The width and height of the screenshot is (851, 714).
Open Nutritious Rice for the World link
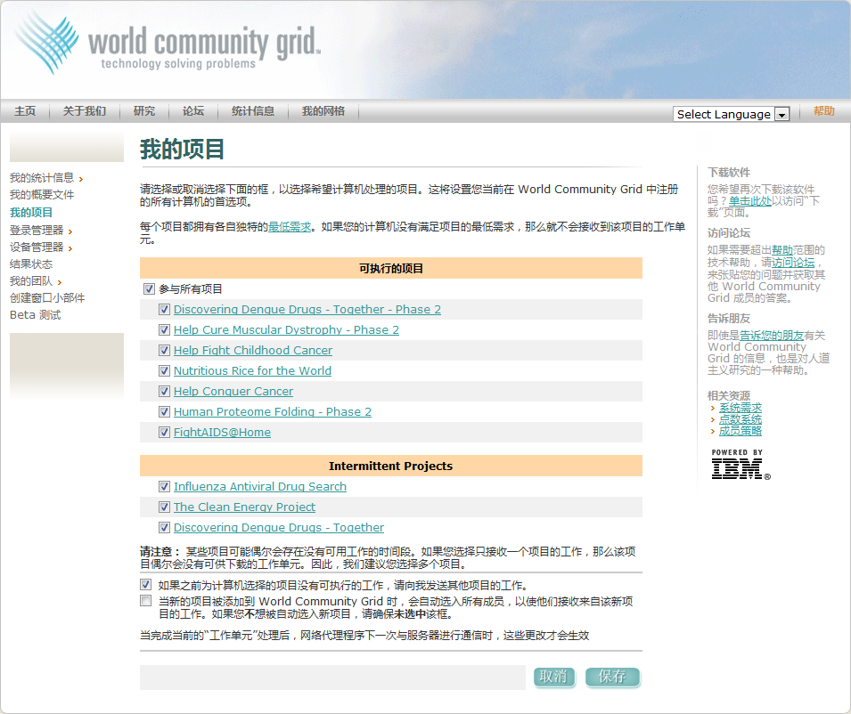coord(252,371)
